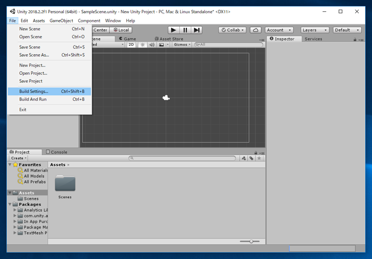Toggle scene lighting sun icon
The height and width of the screenshot is (259, 372).
click(x=142, y=44)
